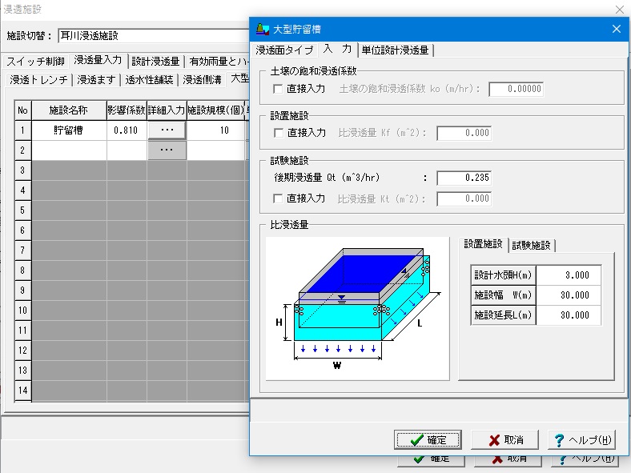Click the 比浸透量 Kt input field
The image size is (631, 473).
tap(464, 198)
